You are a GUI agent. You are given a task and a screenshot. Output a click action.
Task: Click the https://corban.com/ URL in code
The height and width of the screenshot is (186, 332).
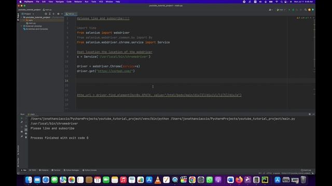click(115, 71)
